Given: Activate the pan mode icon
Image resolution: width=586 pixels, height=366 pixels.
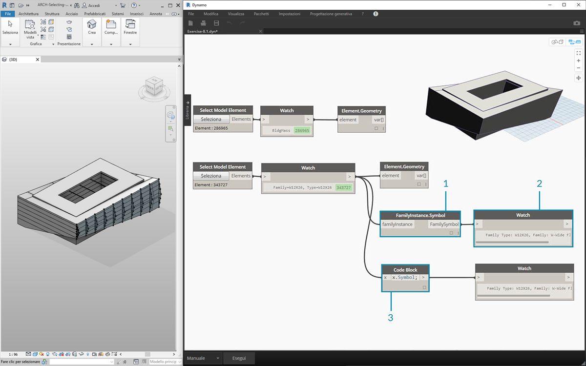Looking at the screenshot, I should [578, 78].
